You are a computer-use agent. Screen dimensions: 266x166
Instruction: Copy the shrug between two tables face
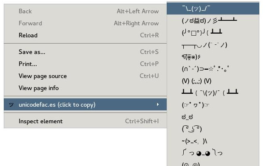[213, 93]
